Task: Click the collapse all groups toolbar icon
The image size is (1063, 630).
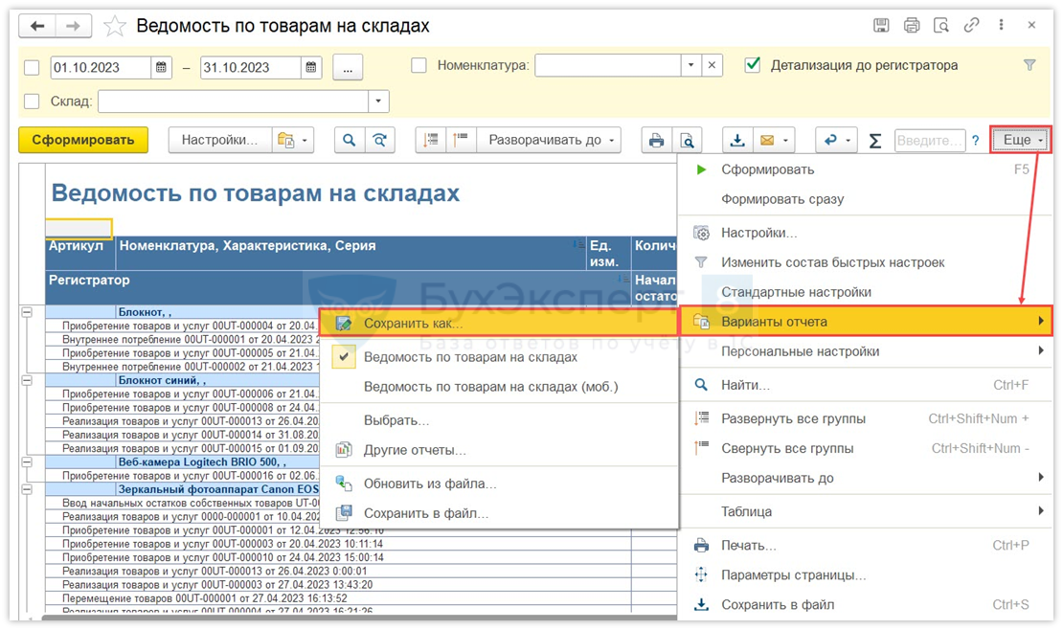Action: (x=461, y=140)
